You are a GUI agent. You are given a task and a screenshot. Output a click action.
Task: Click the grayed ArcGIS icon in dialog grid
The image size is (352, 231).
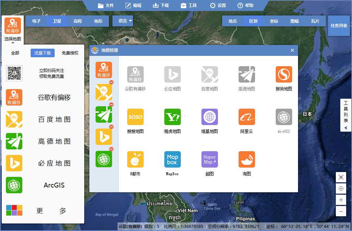284,117
